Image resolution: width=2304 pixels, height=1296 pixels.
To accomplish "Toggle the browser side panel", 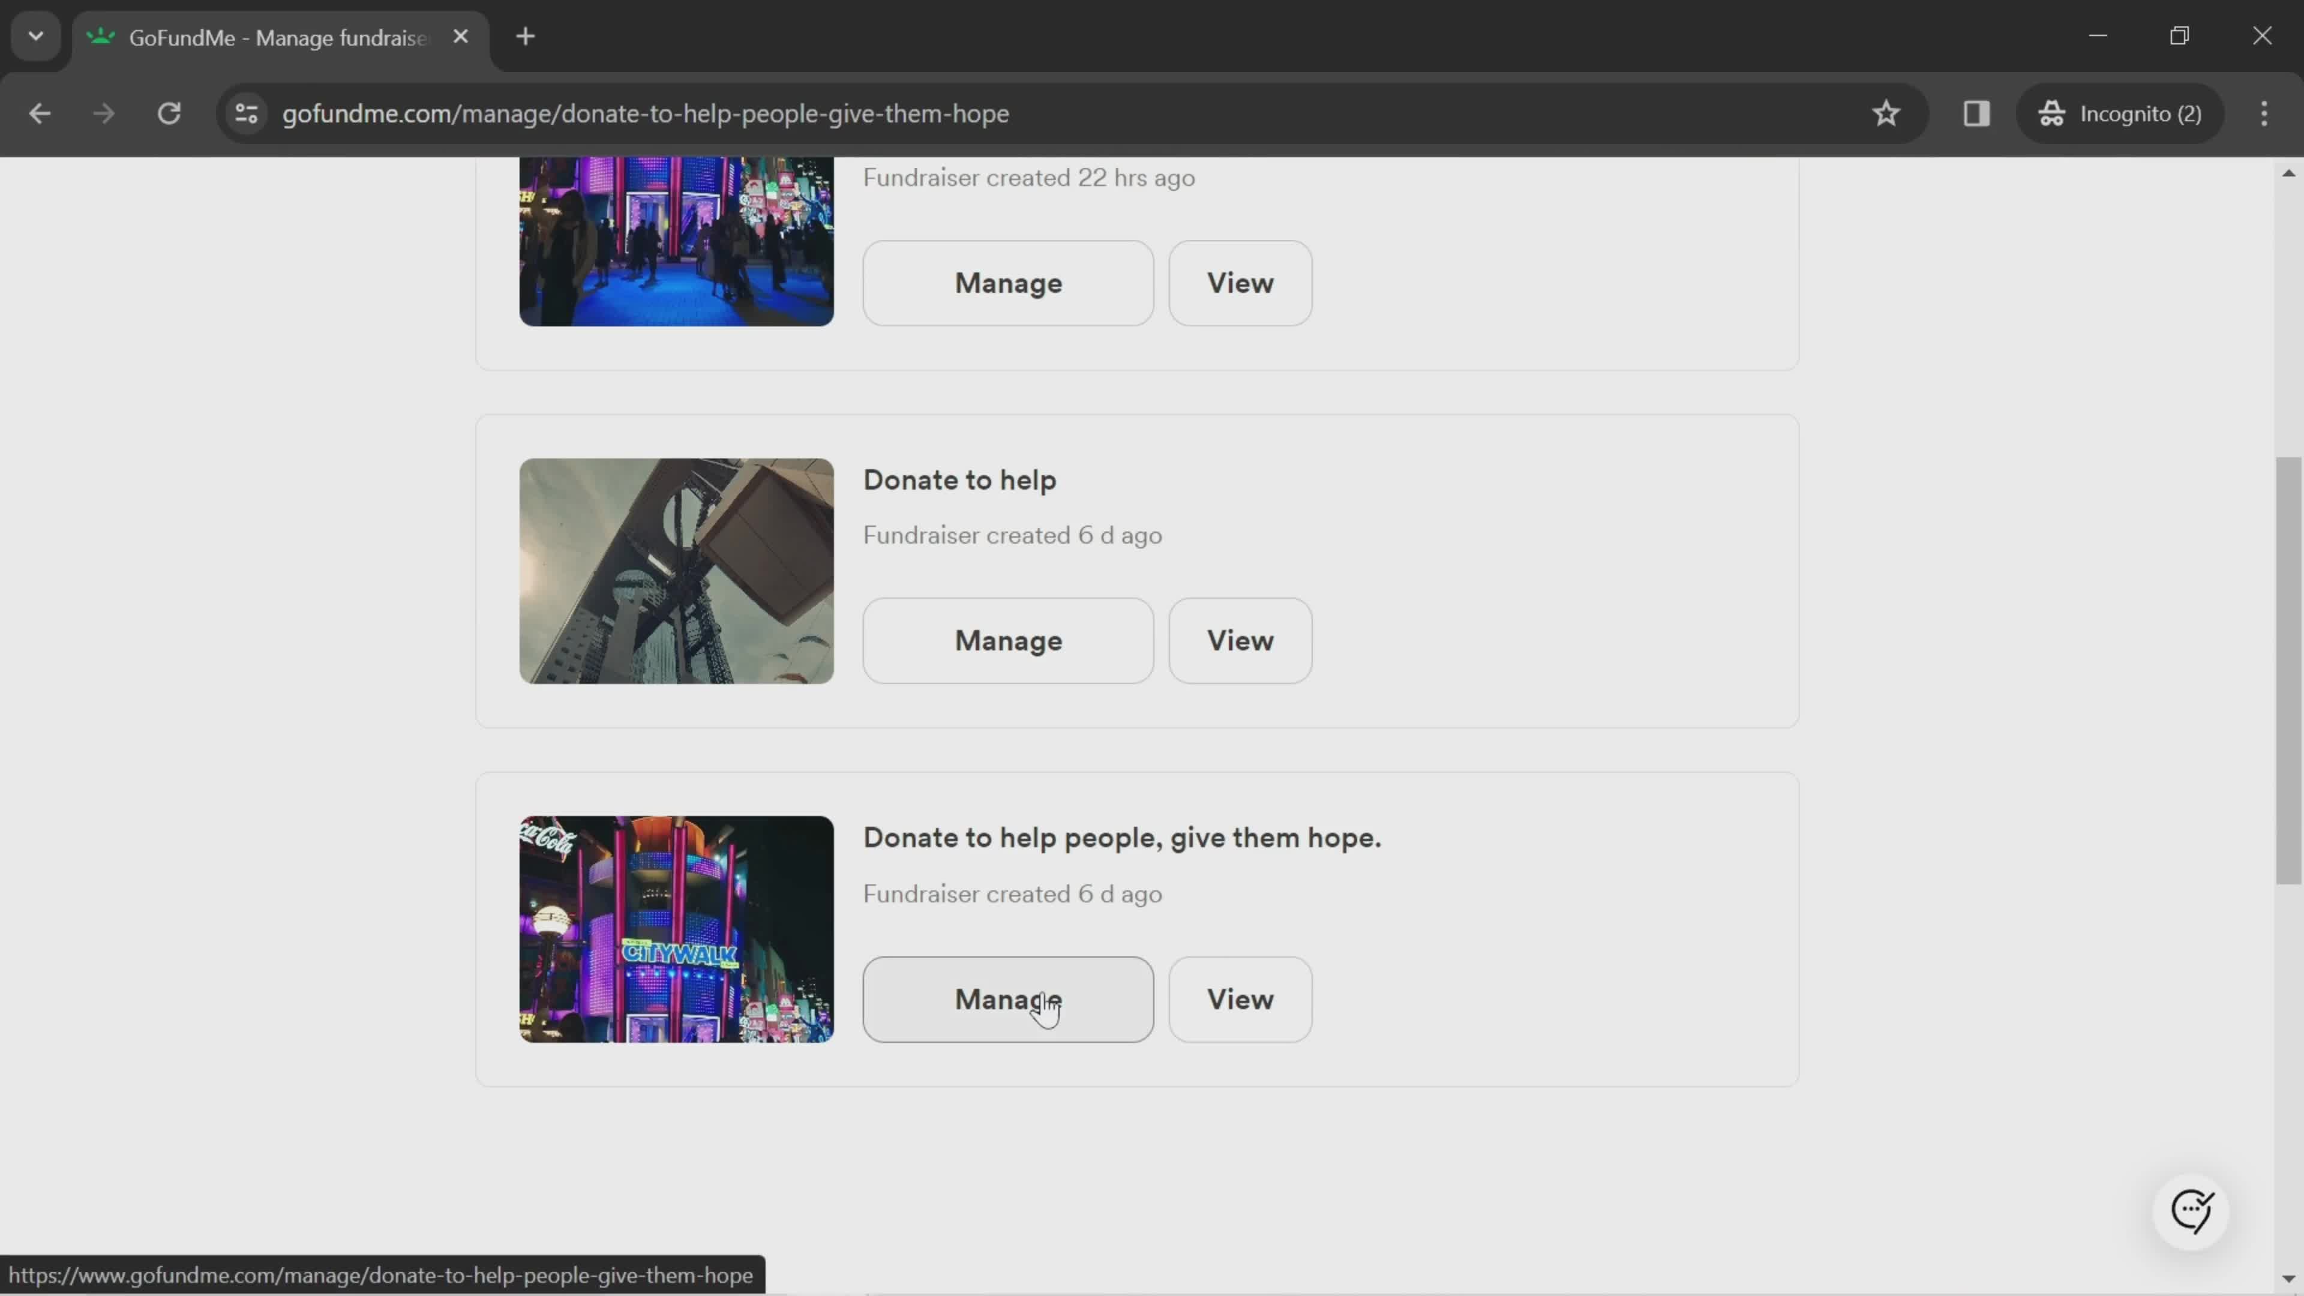I will click(1976, 113).
